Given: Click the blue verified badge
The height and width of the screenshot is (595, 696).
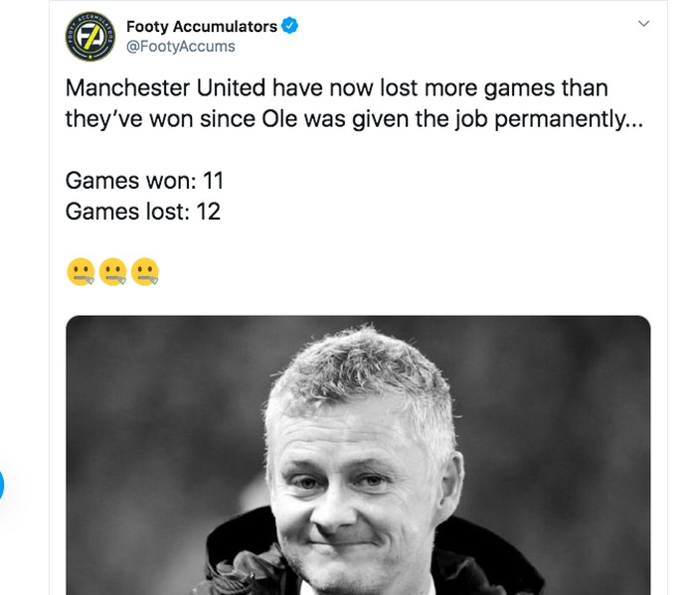Looking at the screenshot, I should 290,26.
